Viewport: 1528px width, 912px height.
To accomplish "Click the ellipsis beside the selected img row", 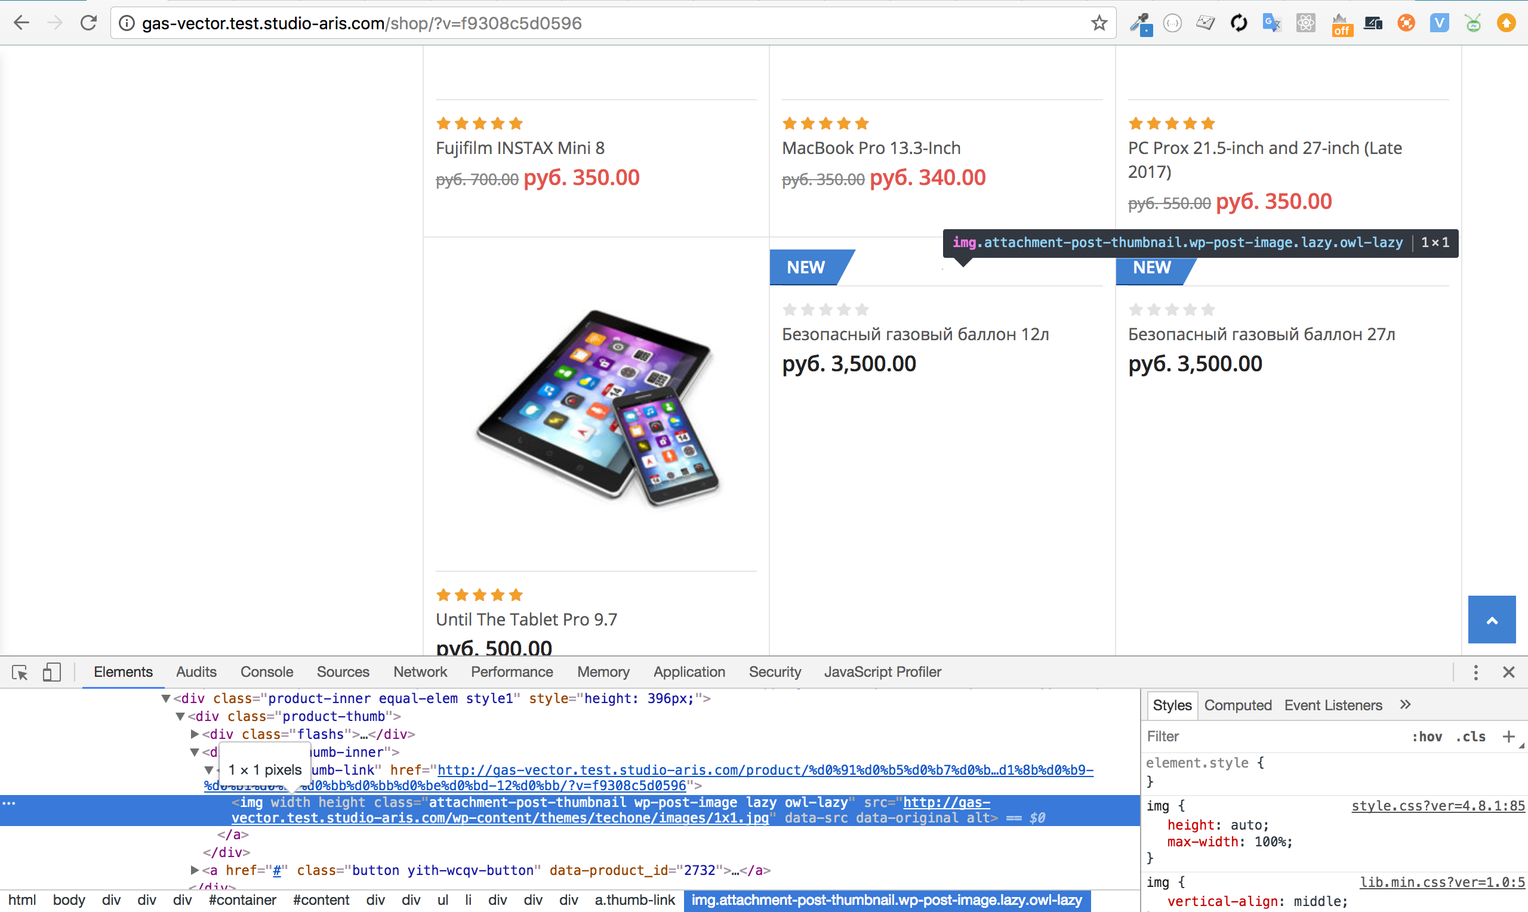I will (x=8, y=803).
